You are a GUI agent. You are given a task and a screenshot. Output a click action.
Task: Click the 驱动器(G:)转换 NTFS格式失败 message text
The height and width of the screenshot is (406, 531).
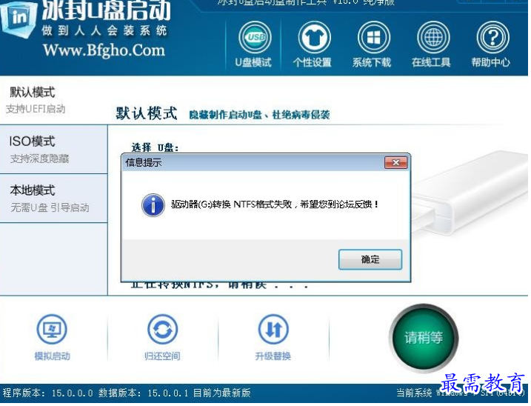click(x=275, y=204)
